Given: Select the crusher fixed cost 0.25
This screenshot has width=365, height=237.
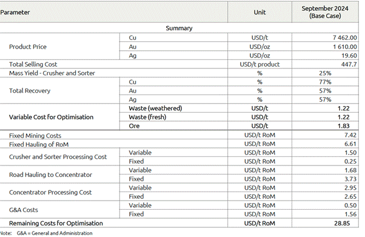Looking at the screenshot, I should (350, 161).
